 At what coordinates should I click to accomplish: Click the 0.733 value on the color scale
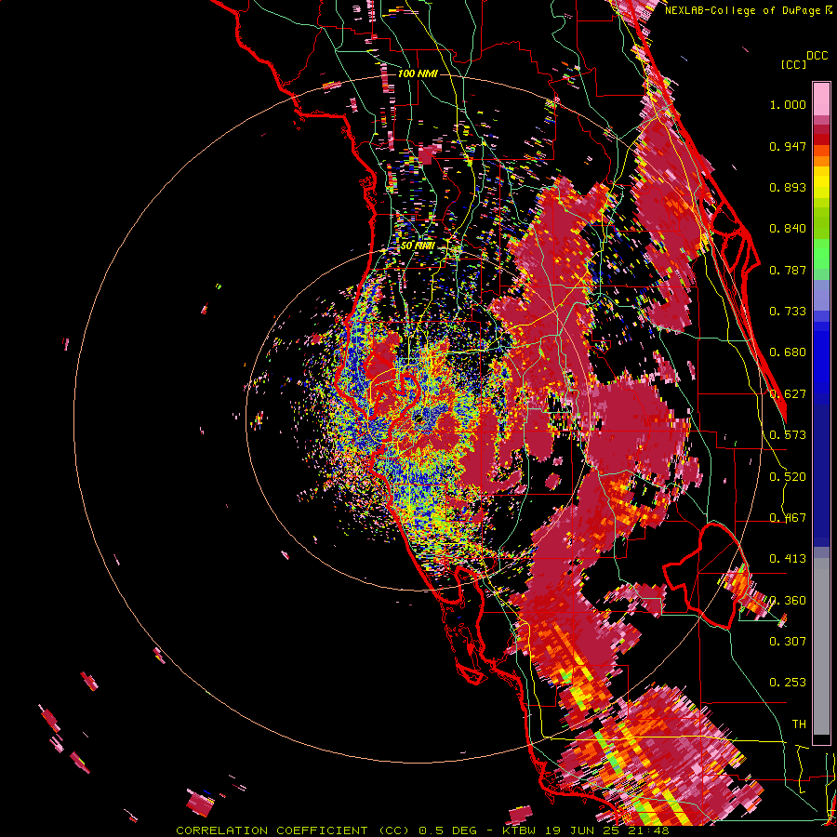pos(788,312)
